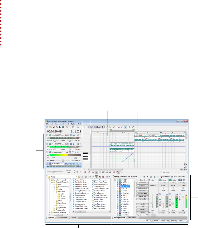Click the Insert Bus button
Screen dimensions: 198x228
tap(165, 177)
